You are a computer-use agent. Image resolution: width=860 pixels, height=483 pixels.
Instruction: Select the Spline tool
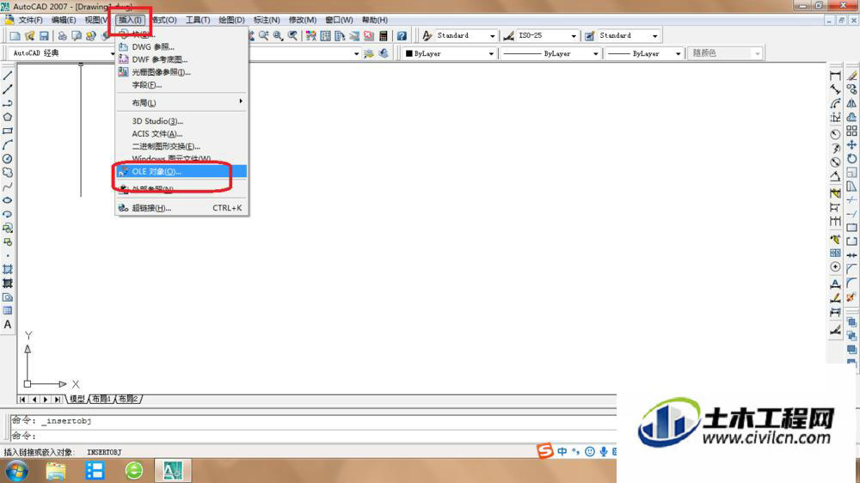pos(8,186)
